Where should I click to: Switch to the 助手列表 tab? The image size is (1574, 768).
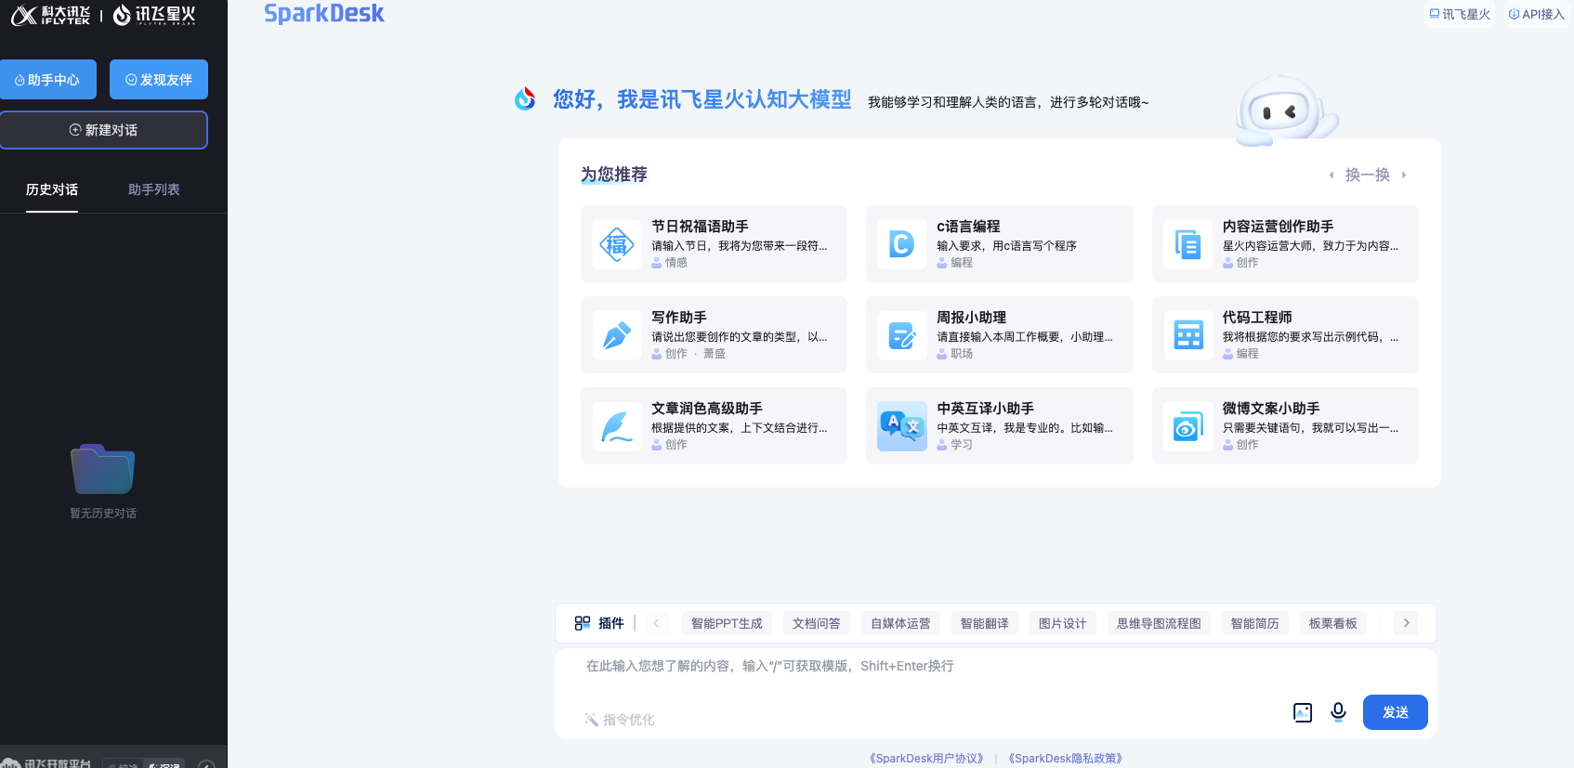154,189
